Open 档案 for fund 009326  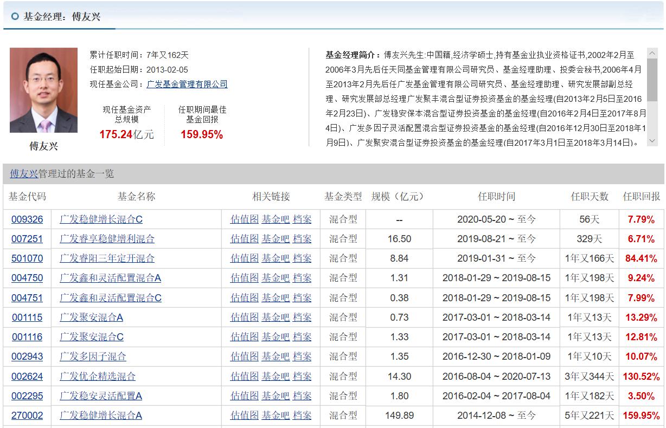[x=302, y=219]
